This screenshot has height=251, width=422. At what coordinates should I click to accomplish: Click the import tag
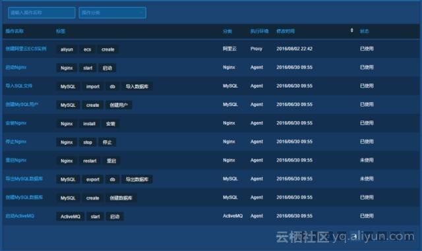point(92,86)
